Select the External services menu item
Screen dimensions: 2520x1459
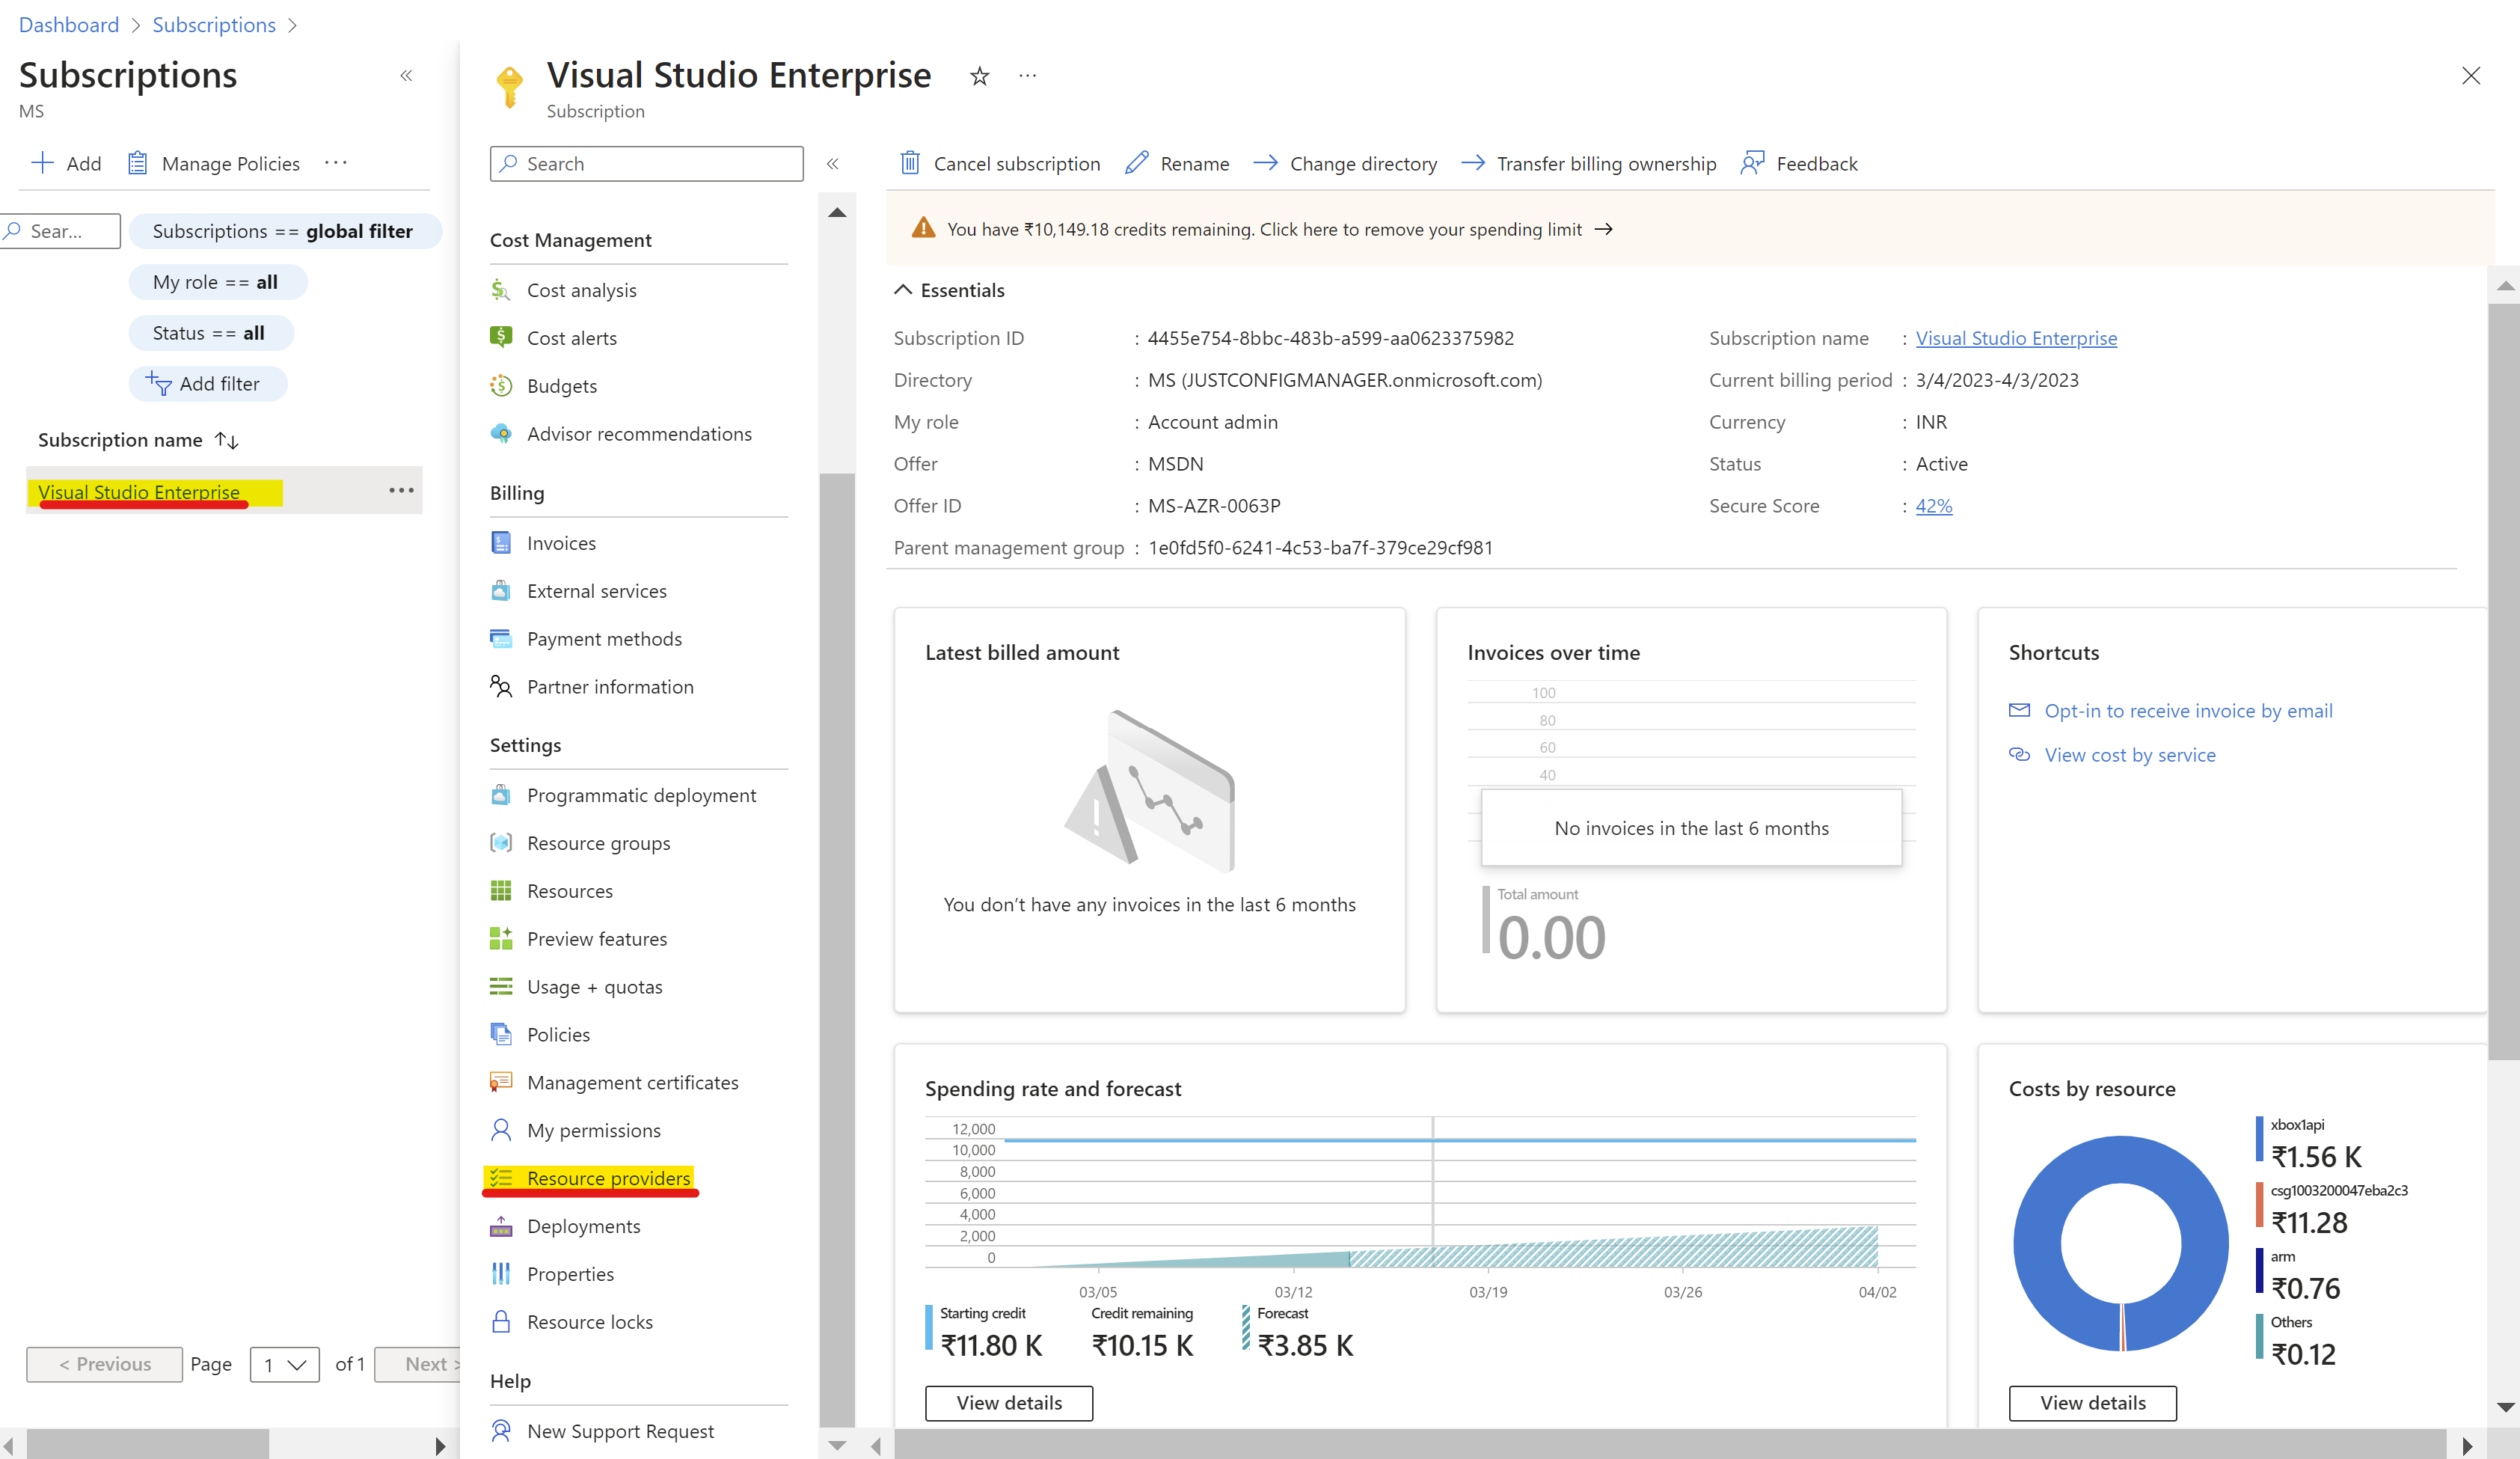click(597, 591)
